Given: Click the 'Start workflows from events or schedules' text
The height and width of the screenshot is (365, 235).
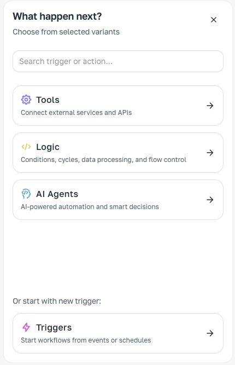Looking at the screenshot, I should coord(86,340).
